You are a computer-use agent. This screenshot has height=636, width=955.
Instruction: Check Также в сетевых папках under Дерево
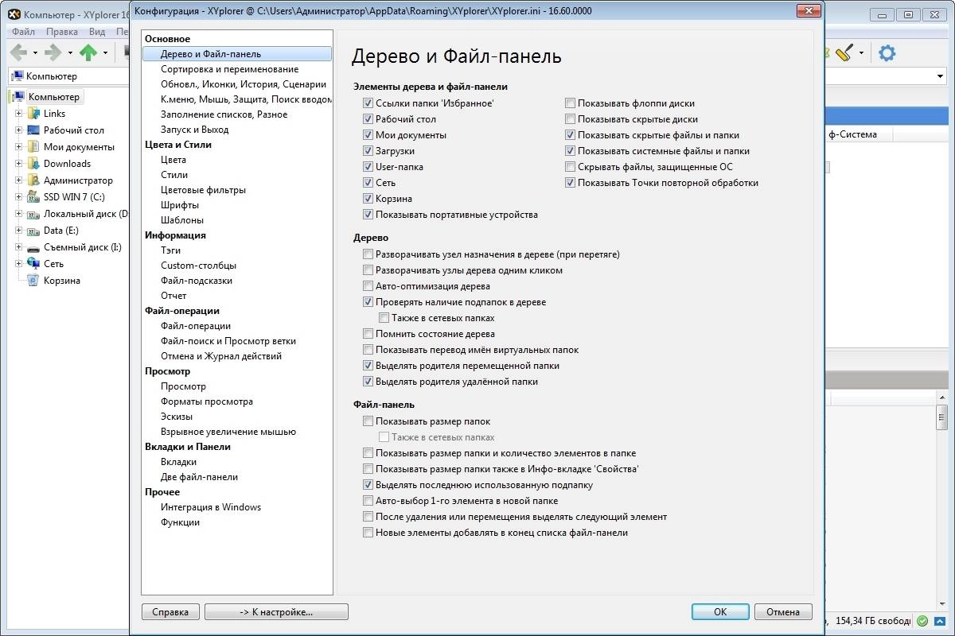click(x=384, y=318)
